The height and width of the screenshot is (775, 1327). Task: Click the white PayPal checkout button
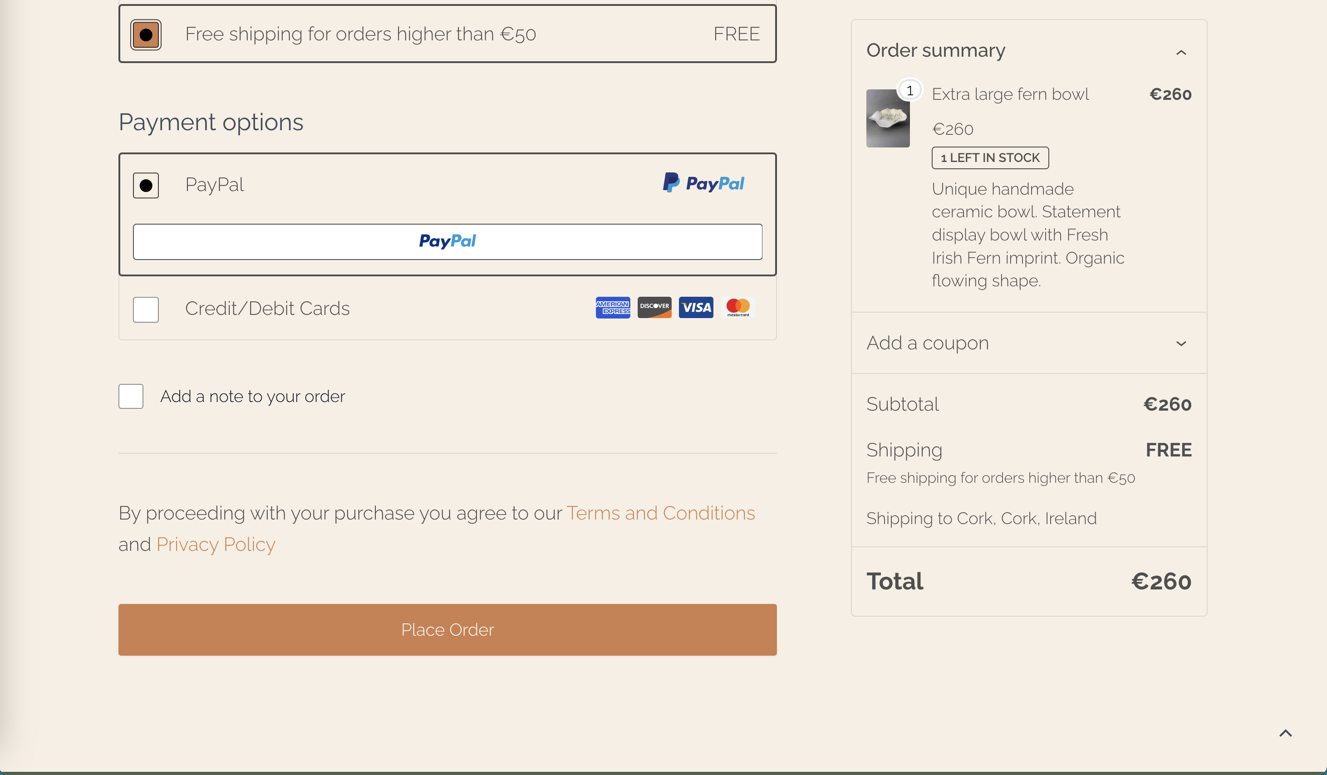[447, 242]
